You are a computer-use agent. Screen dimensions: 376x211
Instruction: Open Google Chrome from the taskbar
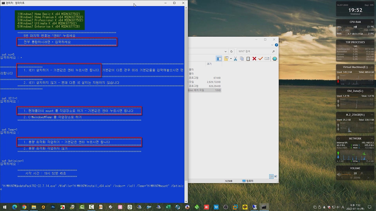click(x=24, y=207)
